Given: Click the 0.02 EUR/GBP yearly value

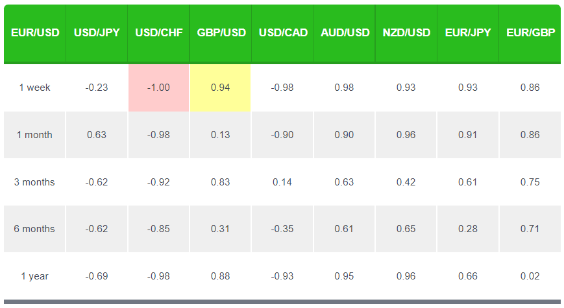Looking at the screenshot, I should (x=530, y=276).
